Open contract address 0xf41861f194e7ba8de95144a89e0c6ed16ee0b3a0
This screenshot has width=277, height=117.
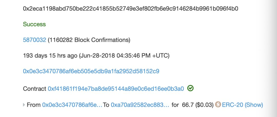pyautogui.click(x=116, y=89)
